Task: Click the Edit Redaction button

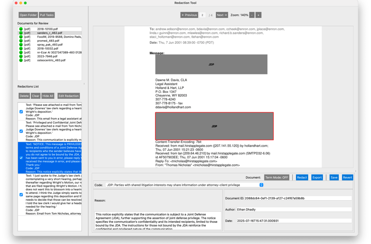Action: point(69,96)
